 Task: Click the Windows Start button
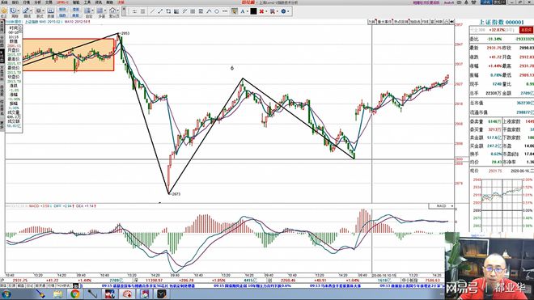6,294
